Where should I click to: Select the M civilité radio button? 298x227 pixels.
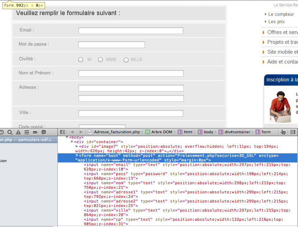pyautogui.click(x=81, y=60)
